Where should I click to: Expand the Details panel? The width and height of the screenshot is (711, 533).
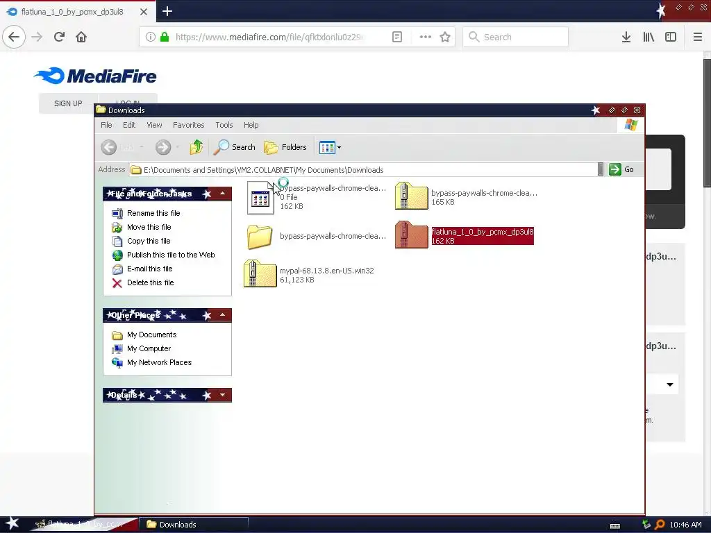(x=223, y=395)
